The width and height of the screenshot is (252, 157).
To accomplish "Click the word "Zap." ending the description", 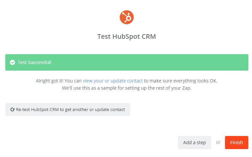I will tap(186, 88).
